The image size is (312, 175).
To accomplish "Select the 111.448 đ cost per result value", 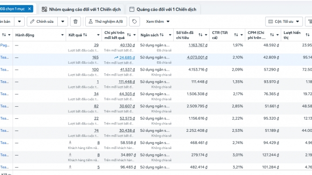I will (x=127, y=82).
